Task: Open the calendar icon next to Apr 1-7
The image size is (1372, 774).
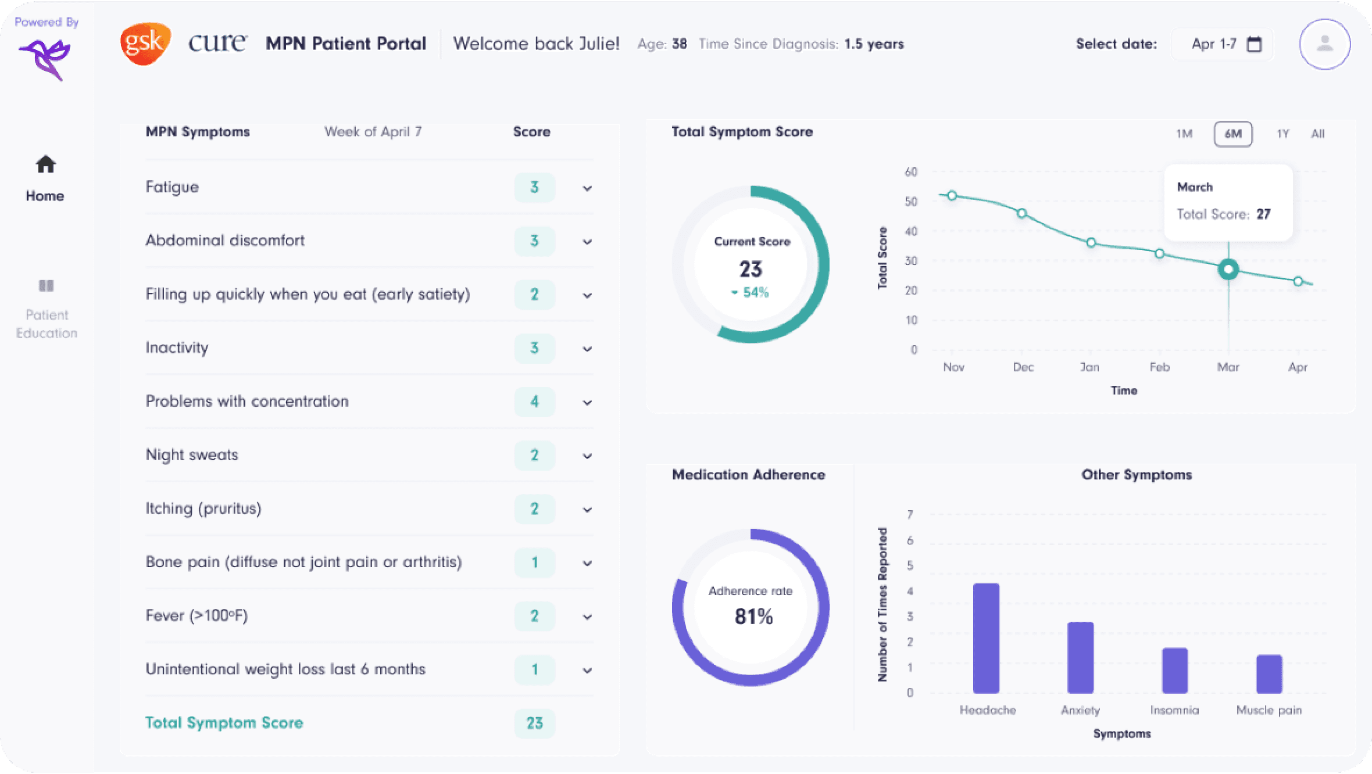Action: click(x=1255, y=44)
